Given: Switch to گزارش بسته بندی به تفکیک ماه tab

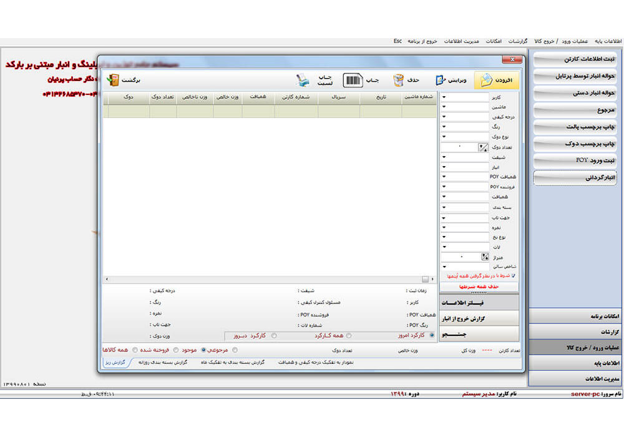Looking at the screenshot, I should [233, 363].
